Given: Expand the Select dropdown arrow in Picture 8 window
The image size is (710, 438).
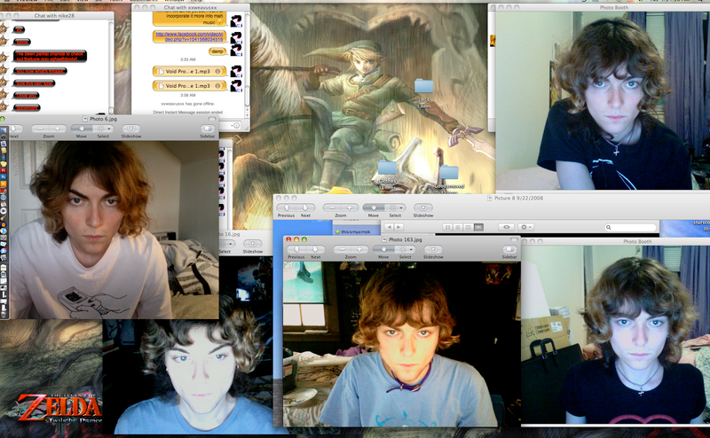Looking at the screenshot, I should (x=401, y=207).
